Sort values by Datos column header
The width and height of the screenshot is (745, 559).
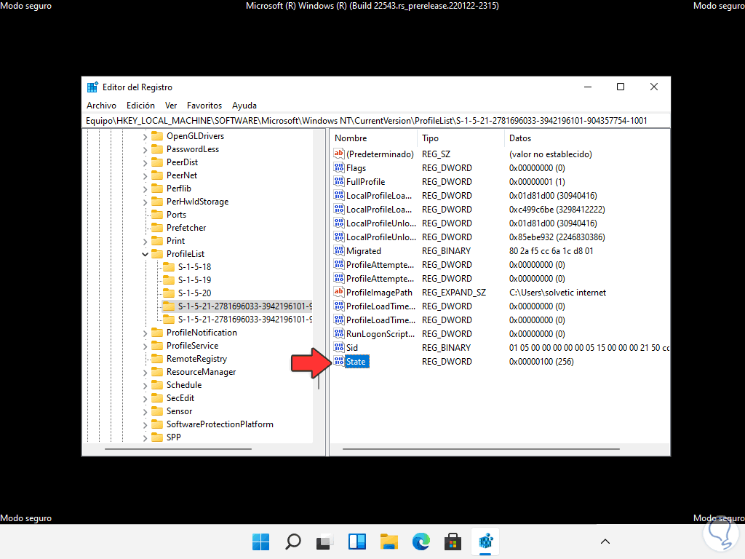click(x=586, y=138)
